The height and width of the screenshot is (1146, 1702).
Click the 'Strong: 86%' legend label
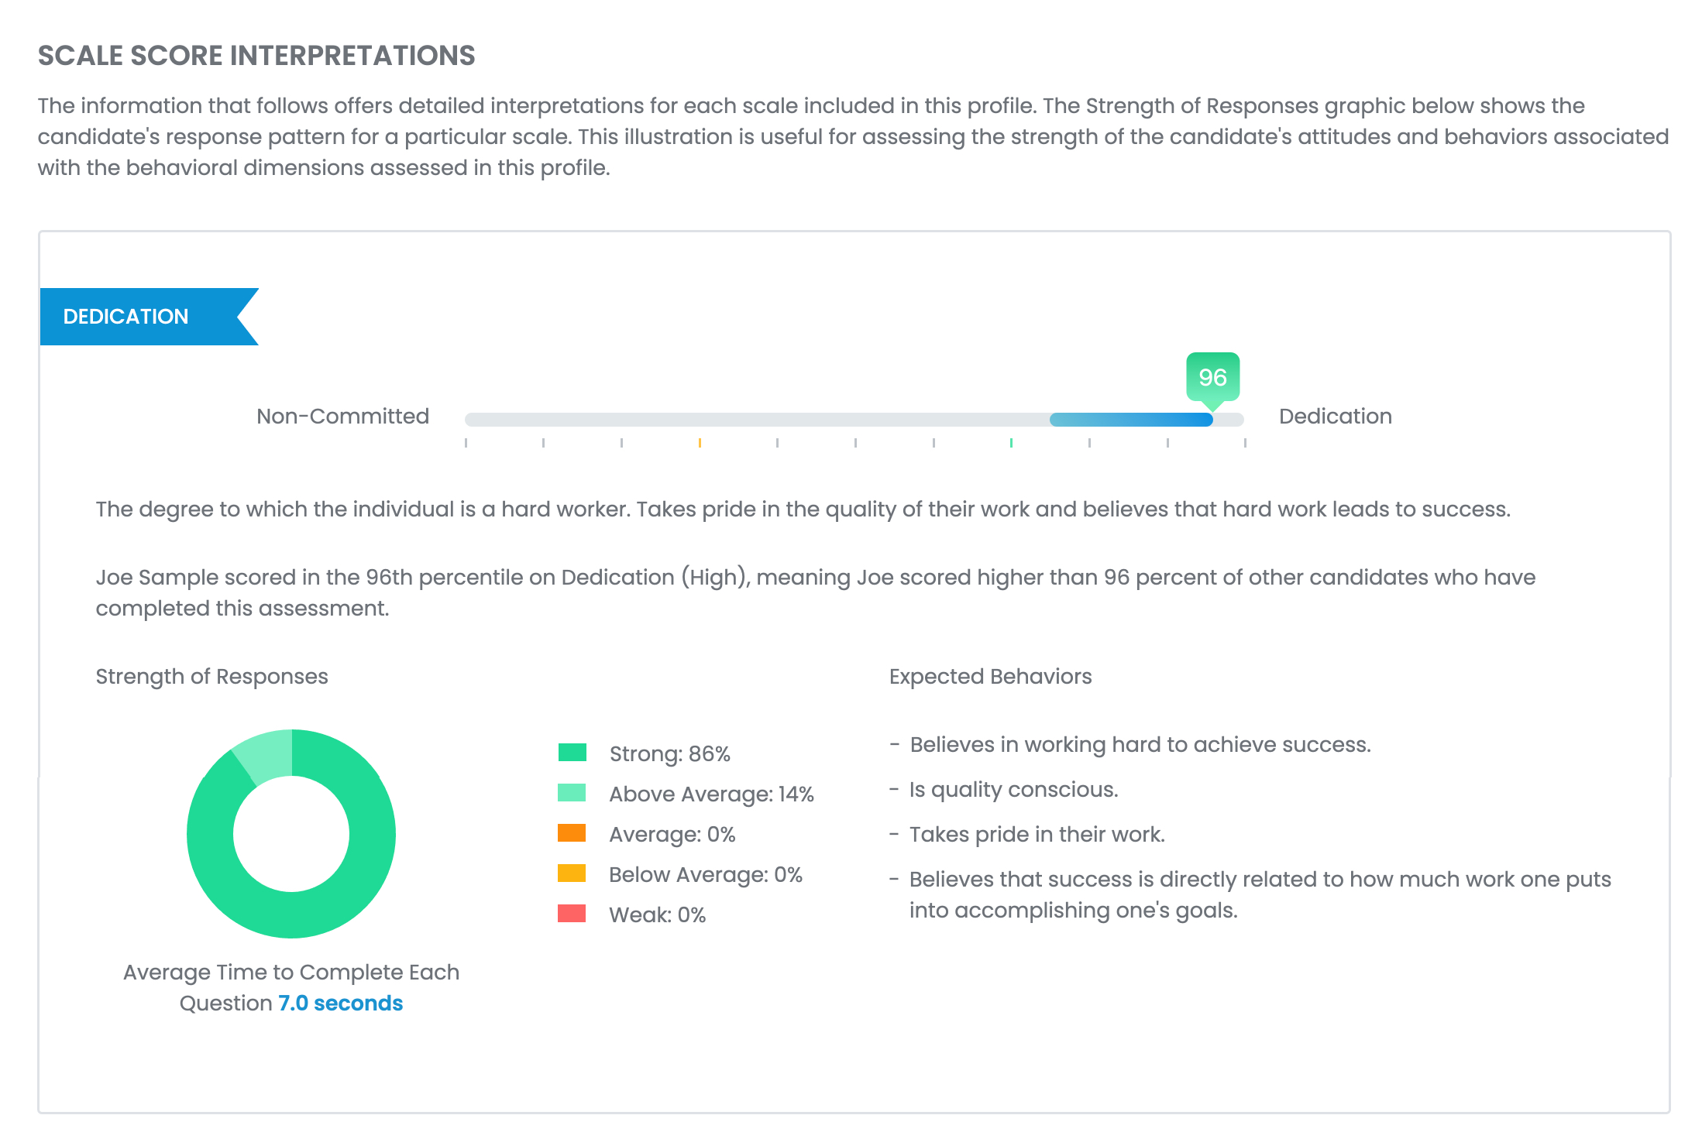click(669, 754)
